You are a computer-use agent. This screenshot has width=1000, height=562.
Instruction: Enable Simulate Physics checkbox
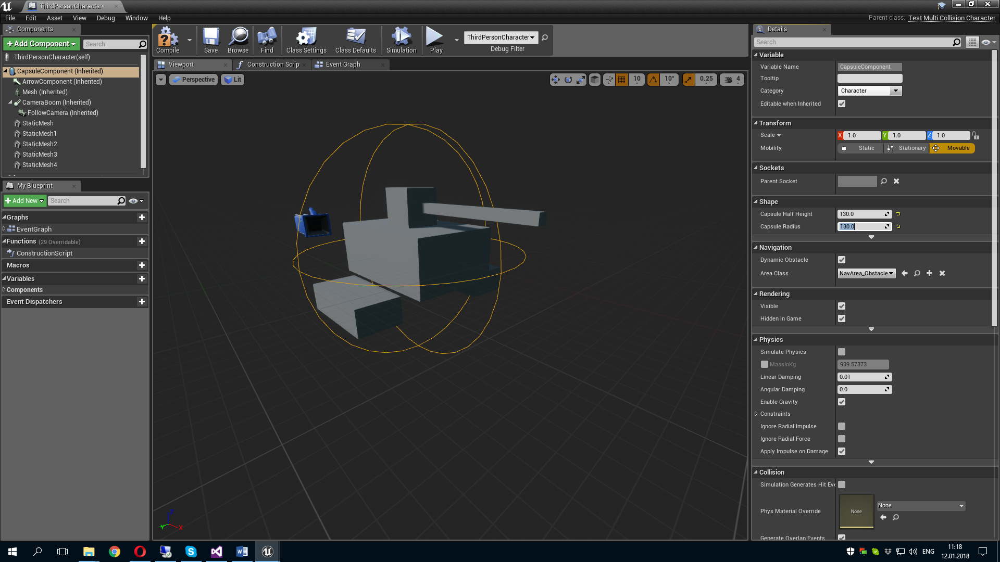coord(842,352)
